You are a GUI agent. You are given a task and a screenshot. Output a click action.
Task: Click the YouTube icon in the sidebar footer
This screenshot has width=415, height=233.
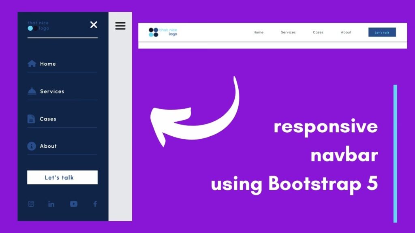click(x=73, y=204)
